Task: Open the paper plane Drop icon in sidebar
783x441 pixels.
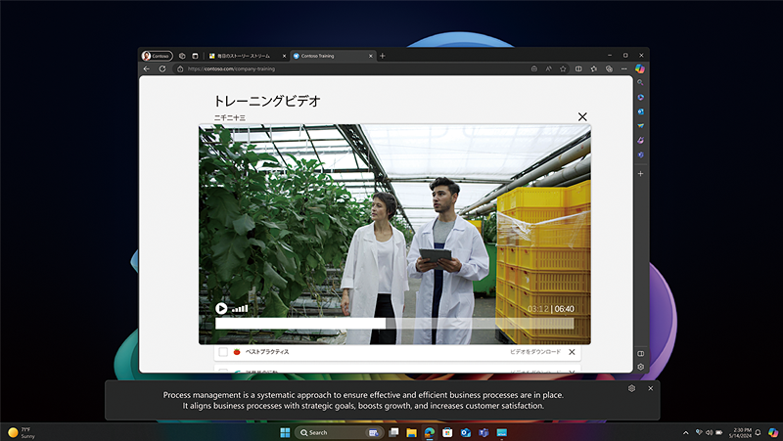Action: [640, 126]
